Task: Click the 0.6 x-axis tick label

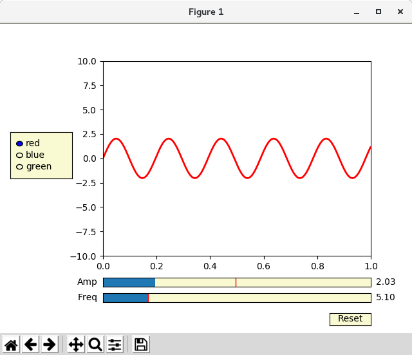Action: pyautogui.click(x=263, y=266)
